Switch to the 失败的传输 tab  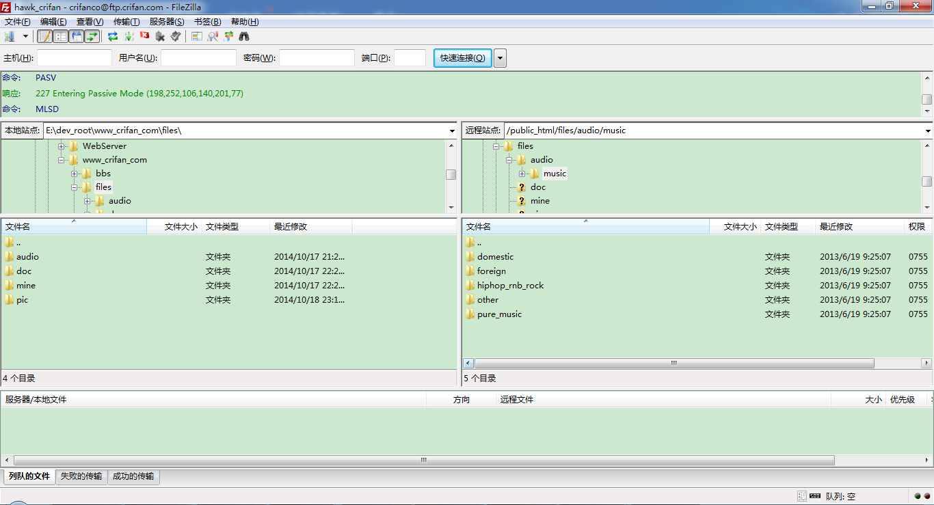[81, 476]
